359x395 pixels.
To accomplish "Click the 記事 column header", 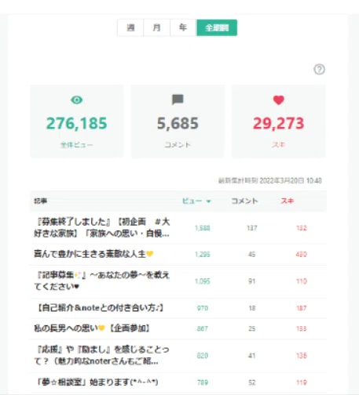I will (41, 201).
